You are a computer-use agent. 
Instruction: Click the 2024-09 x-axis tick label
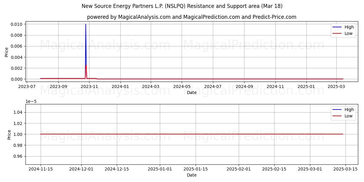[x=244, y=86]
